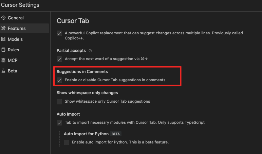Click the flask icon beside Beta

[3, 71]
